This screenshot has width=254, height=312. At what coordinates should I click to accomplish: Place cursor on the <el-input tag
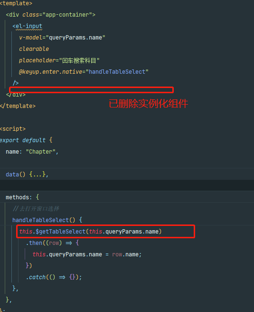pos(28,26)
